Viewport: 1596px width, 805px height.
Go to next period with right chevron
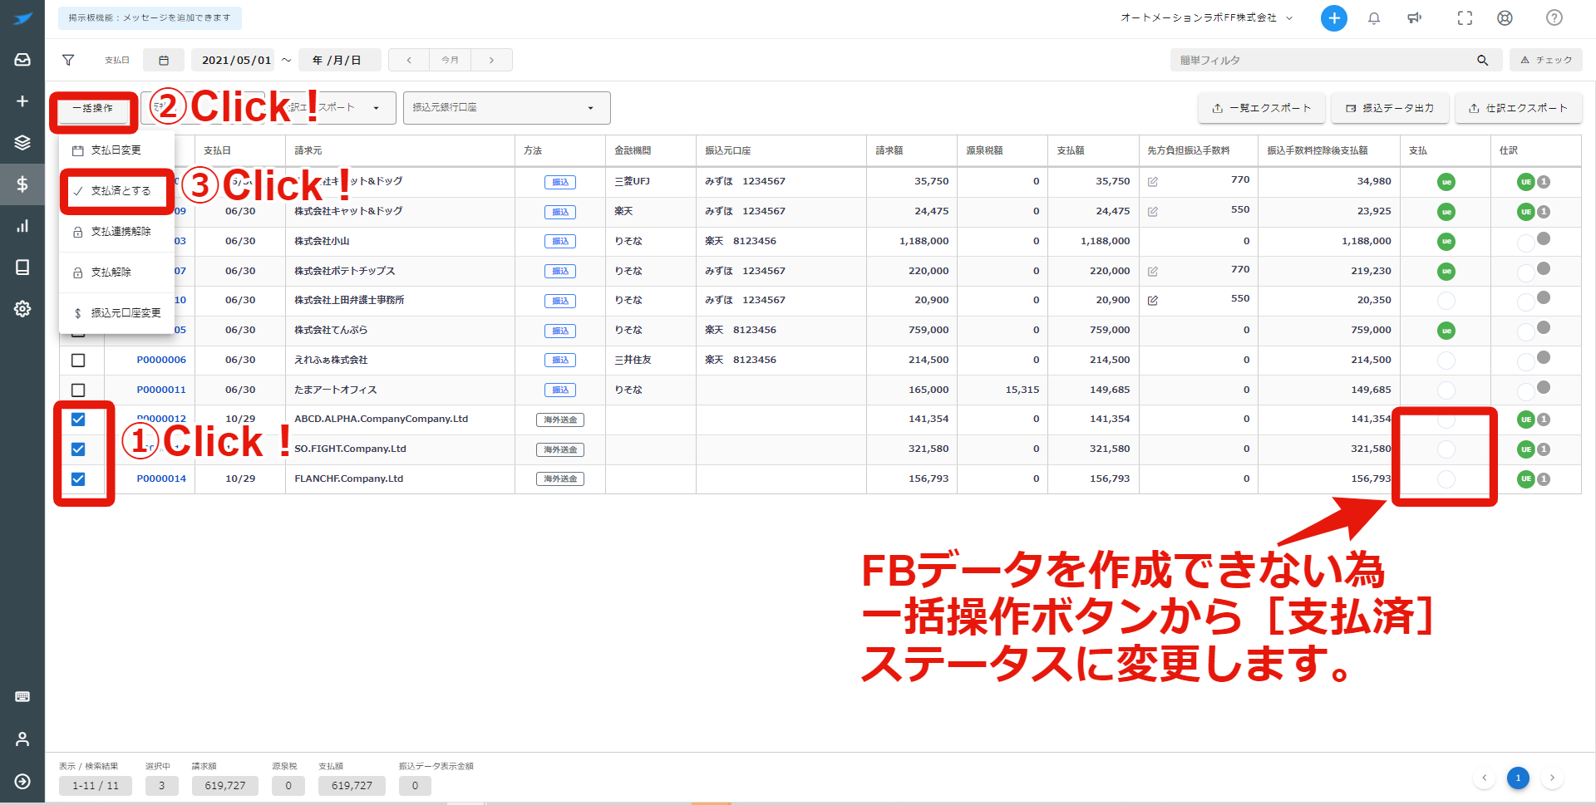click(x=491, y=60)
